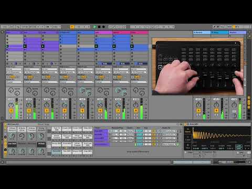Stop playback with the square Stop button

[99, 27]
